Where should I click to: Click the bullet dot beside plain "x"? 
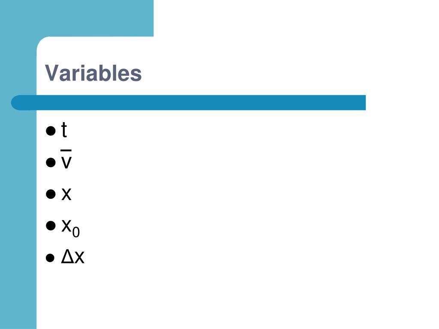point(51,194)
